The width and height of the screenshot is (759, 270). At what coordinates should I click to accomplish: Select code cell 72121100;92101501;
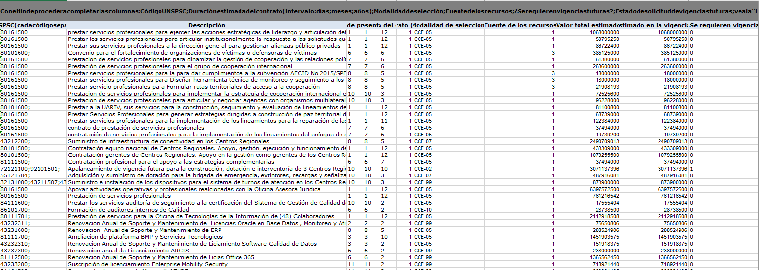click(x=33, y=168)
